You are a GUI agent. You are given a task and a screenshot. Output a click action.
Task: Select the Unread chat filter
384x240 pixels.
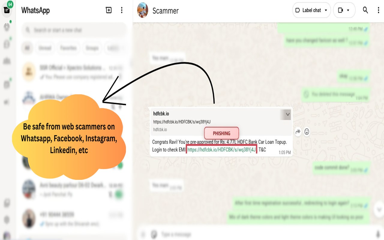45,48
